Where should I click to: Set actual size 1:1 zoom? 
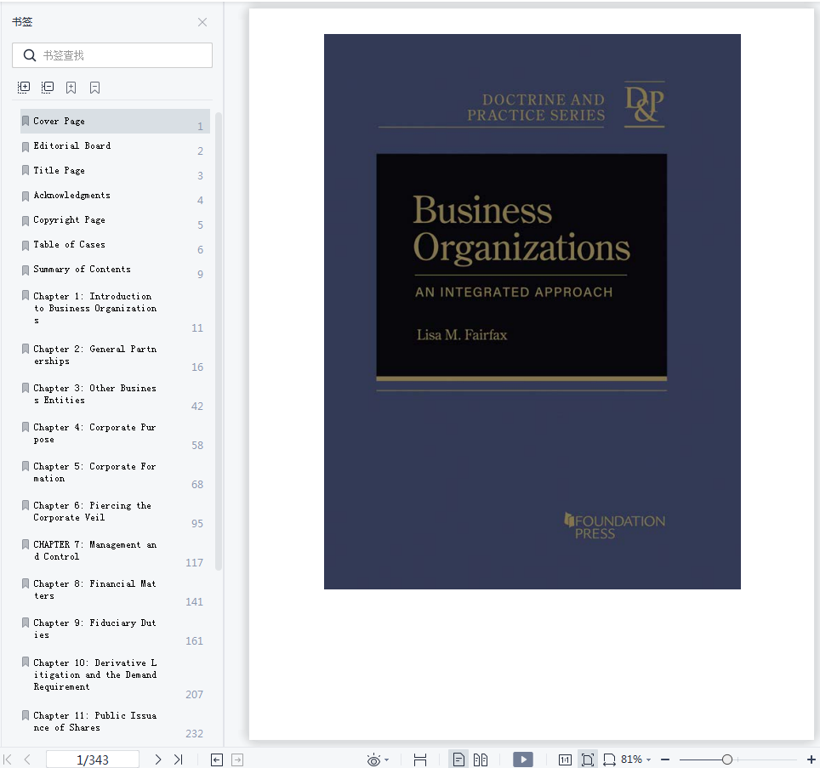[565, 759]
